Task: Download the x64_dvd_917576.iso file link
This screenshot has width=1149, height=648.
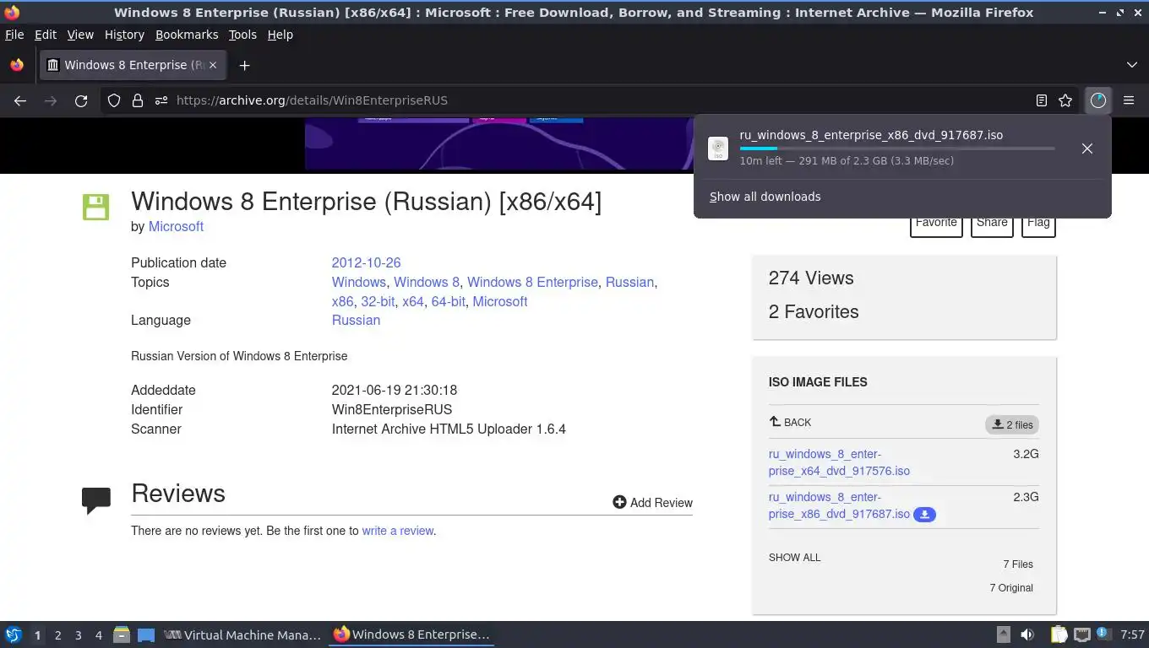Action: tap(839, 462)
